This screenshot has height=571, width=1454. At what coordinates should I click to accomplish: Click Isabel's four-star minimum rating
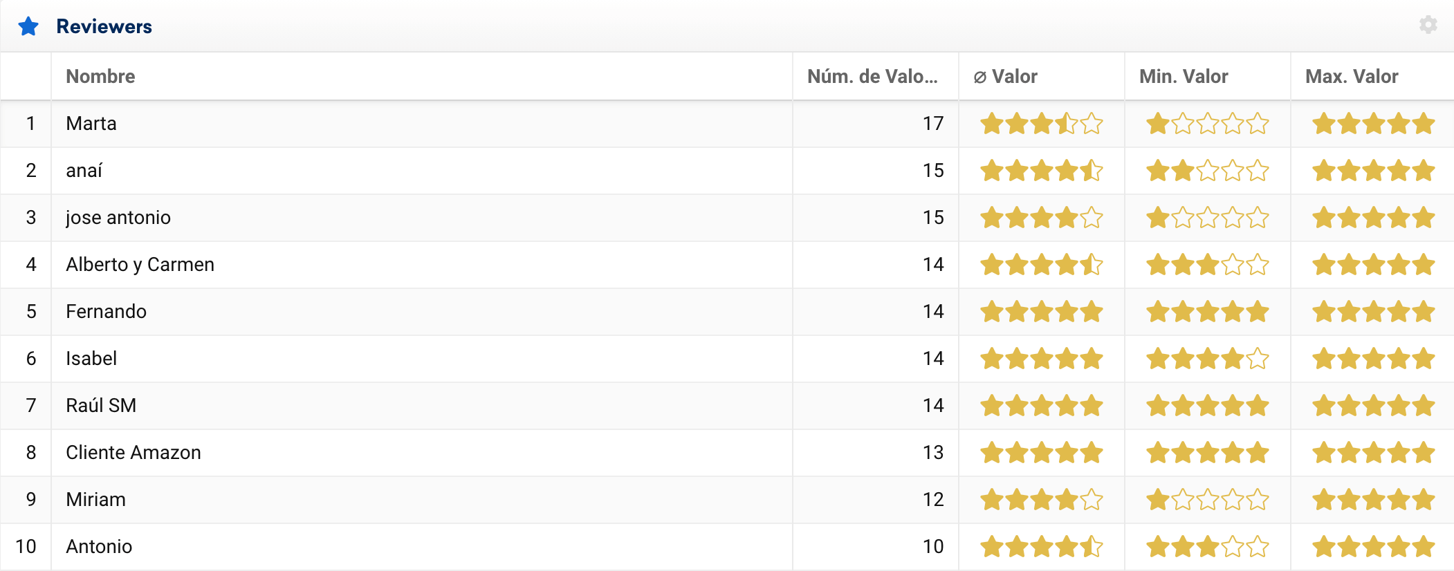click(x=1207, y=359)
